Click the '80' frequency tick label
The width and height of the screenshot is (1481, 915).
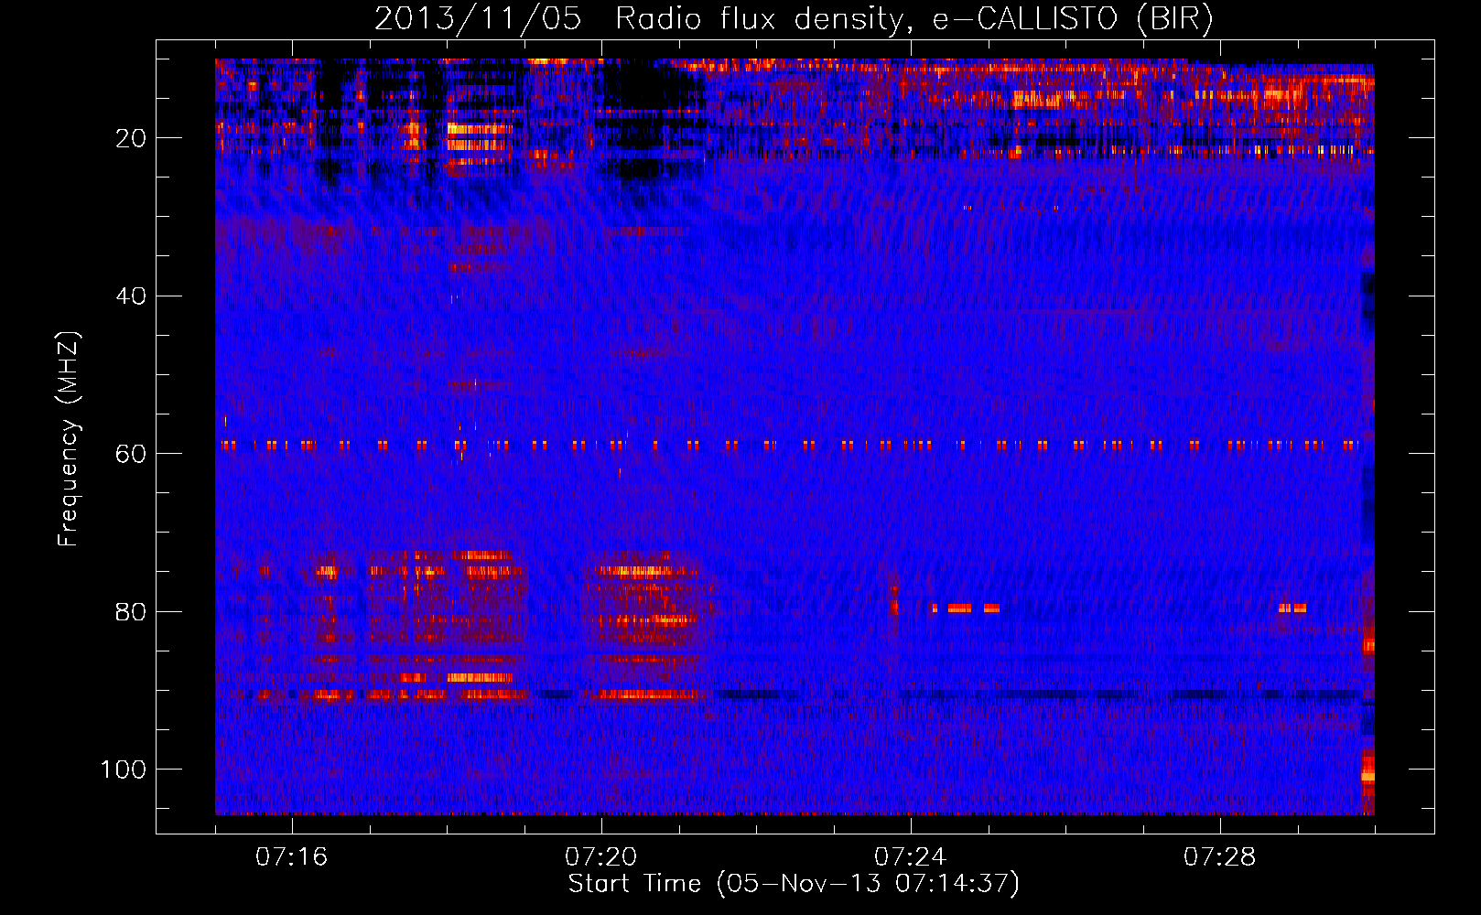click(131, 611)
